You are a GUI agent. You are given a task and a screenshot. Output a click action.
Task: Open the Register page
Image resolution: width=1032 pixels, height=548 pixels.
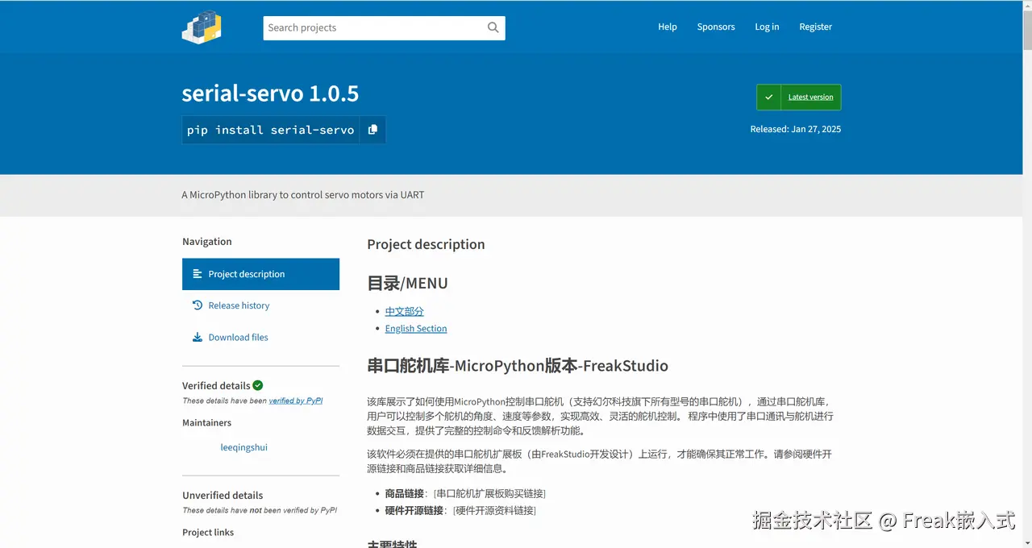pos(815,27)
